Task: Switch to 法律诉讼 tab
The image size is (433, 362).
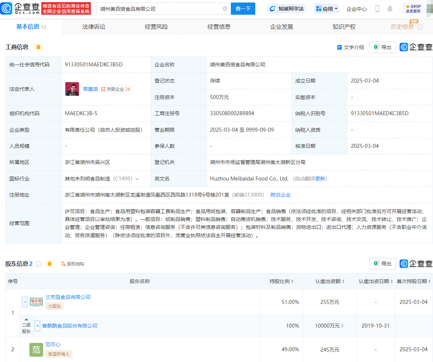Action: pyautogui.click(x=94, y=27)
